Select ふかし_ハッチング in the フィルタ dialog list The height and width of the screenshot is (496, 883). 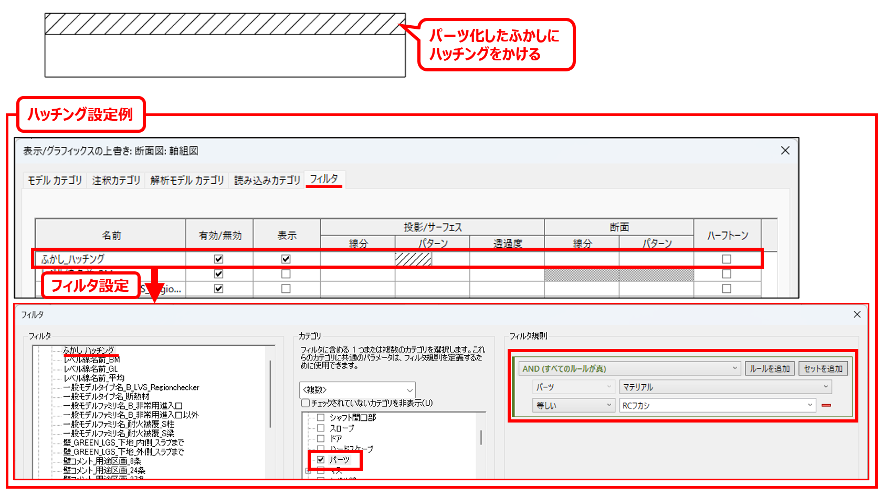pos(88,350)
